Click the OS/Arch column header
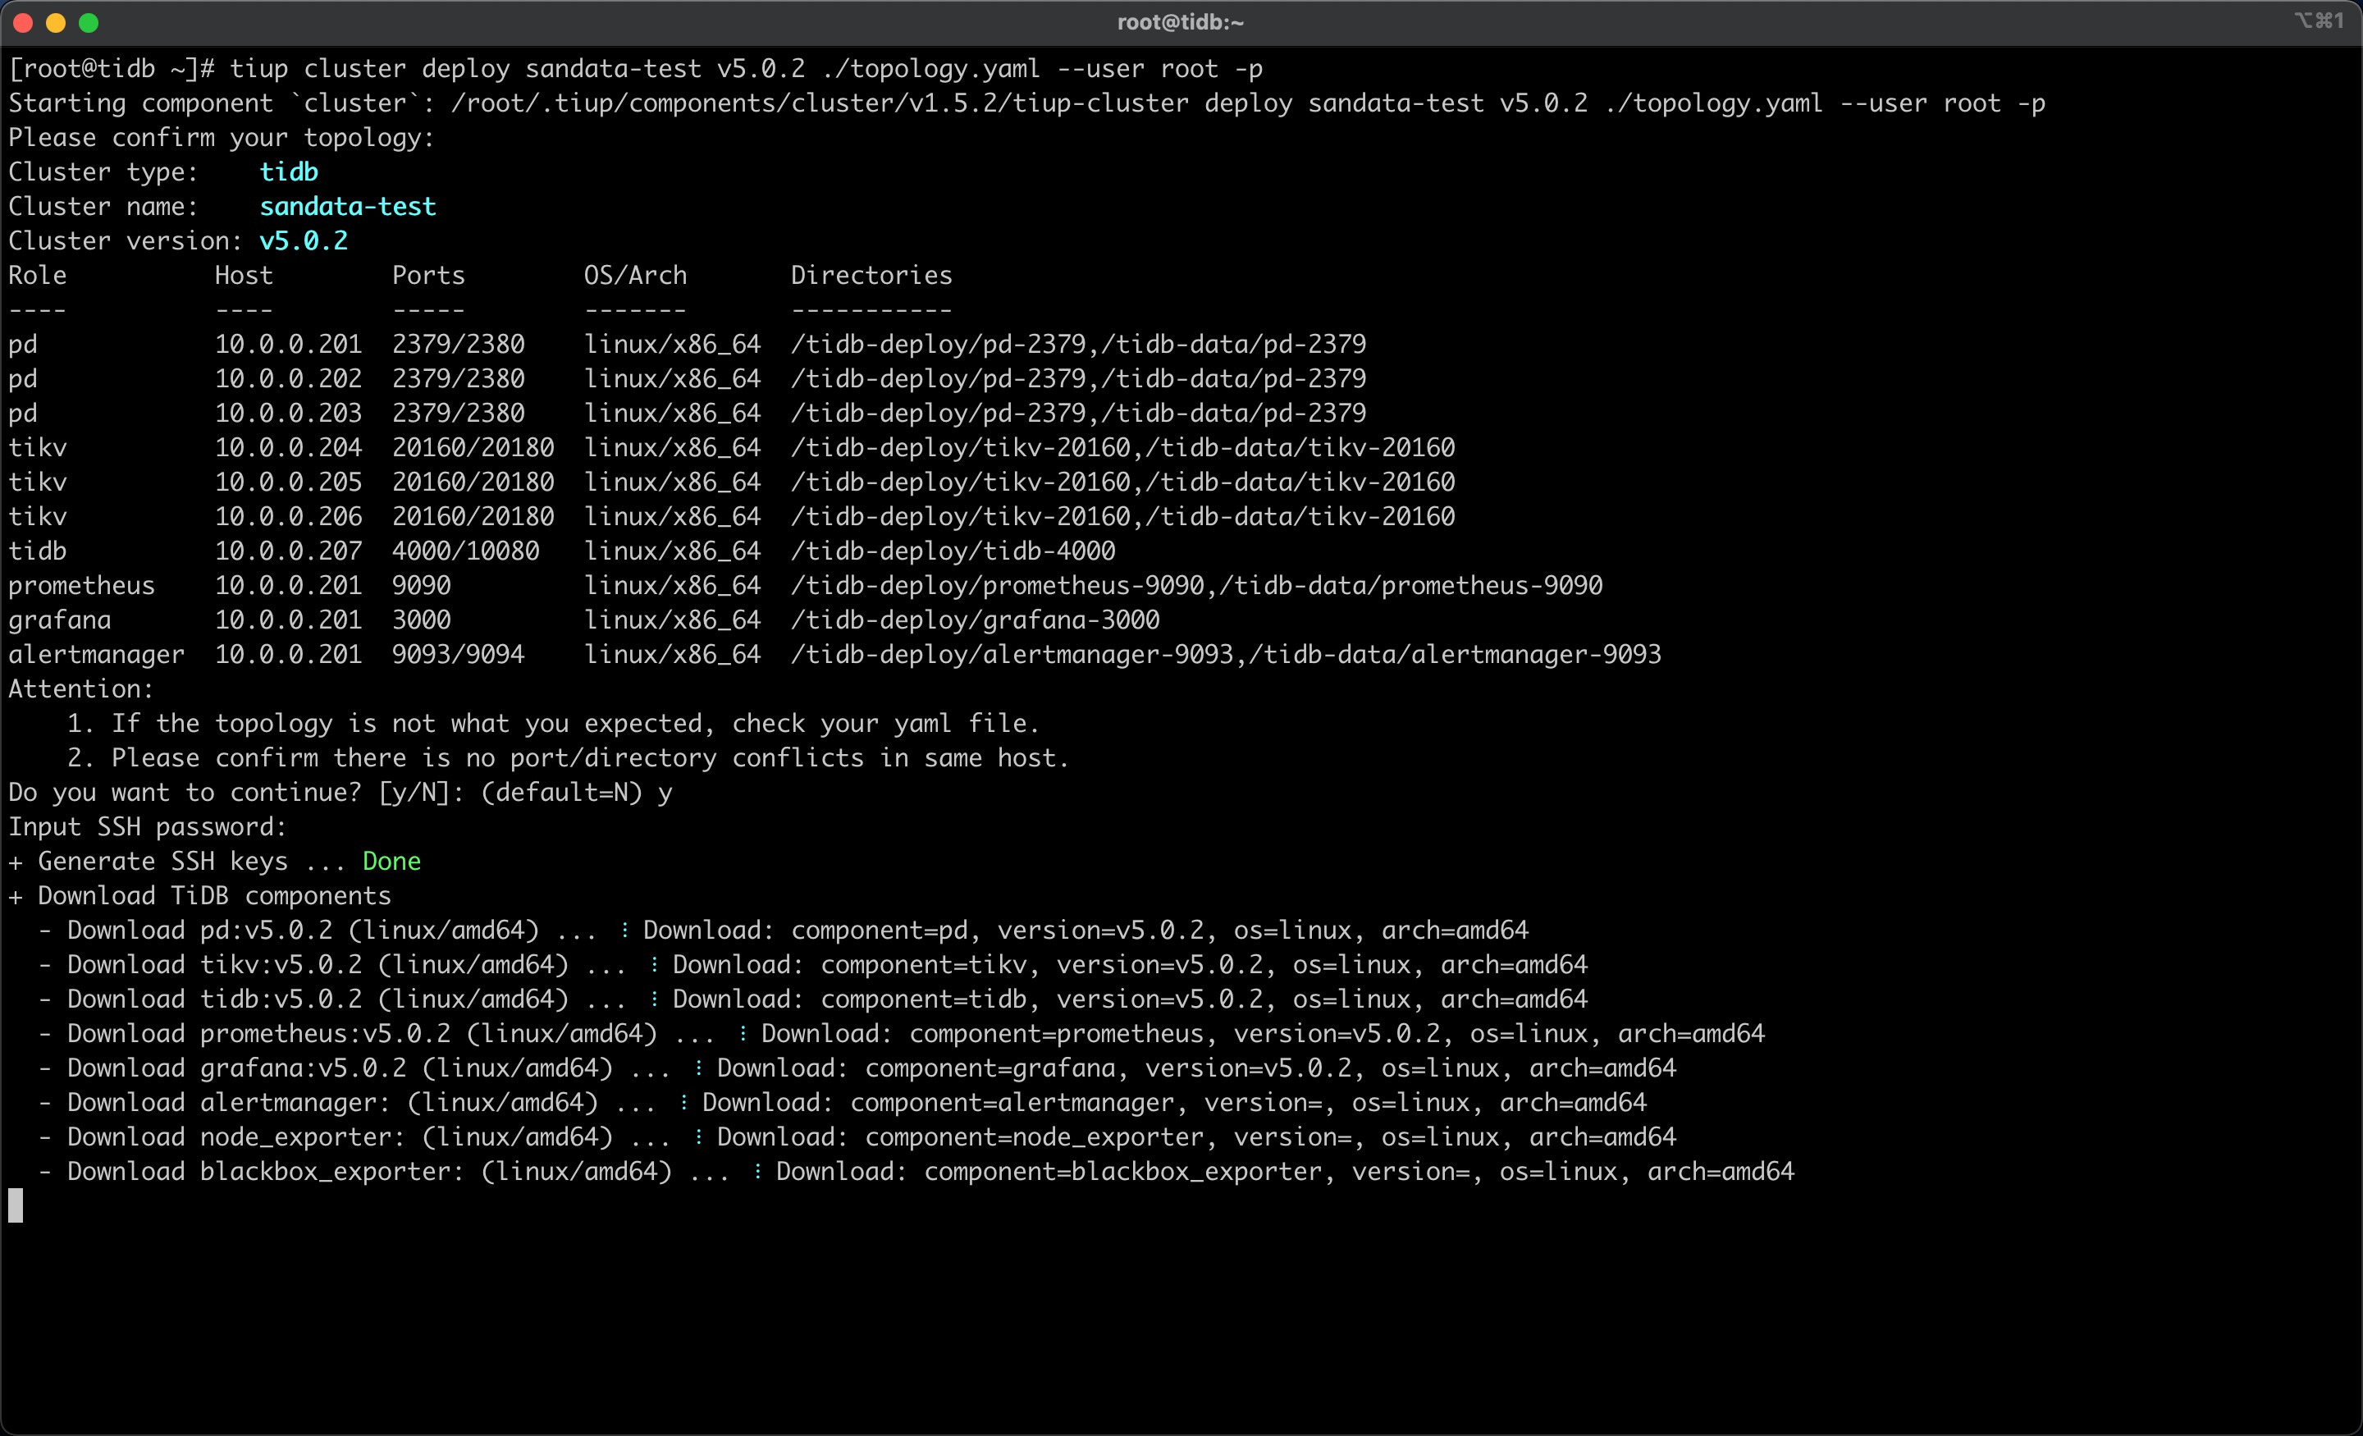 pos(636,276)
